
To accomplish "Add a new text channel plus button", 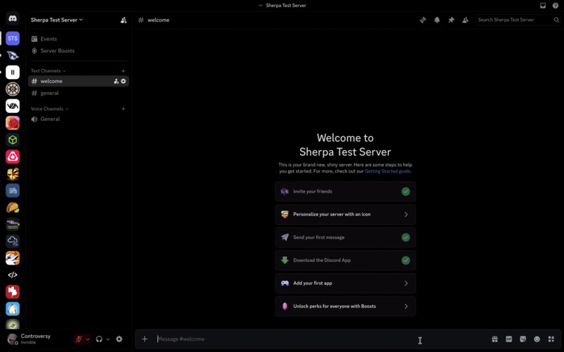I will [123, 71].
